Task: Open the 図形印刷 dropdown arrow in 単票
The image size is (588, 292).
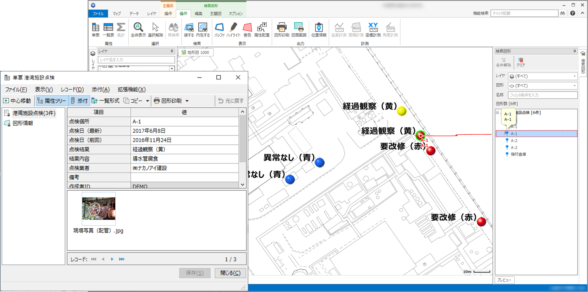Action: point(187,101)
